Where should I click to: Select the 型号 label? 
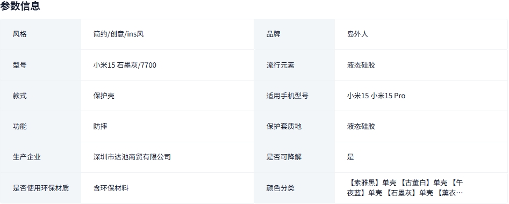[19, 65]
